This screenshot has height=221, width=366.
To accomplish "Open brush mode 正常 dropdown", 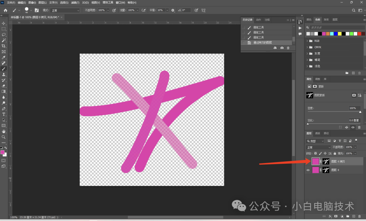I will coord(65,10).
